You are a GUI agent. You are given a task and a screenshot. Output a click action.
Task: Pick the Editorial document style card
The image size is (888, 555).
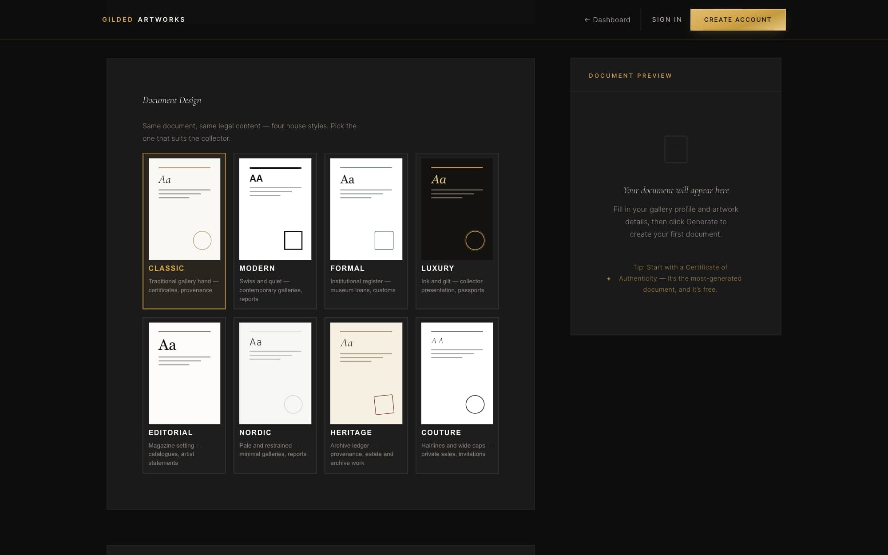pos(184,395)
